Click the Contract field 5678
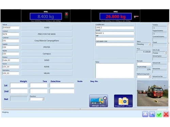 [x=11, y=34]
